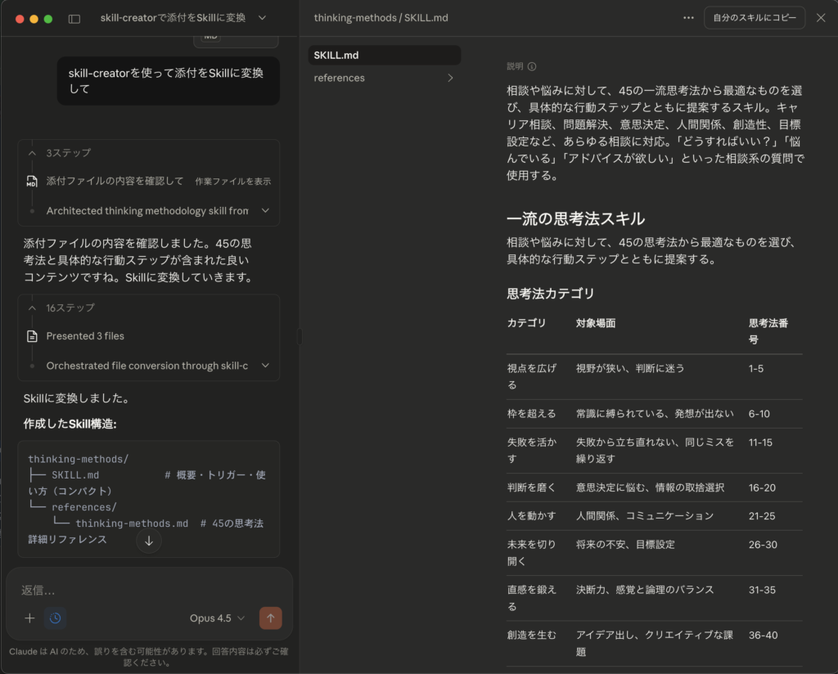Screen dimensions: 838x674
Task: Click the 作業ファイルを表示 link
Action: pos(232,182)
